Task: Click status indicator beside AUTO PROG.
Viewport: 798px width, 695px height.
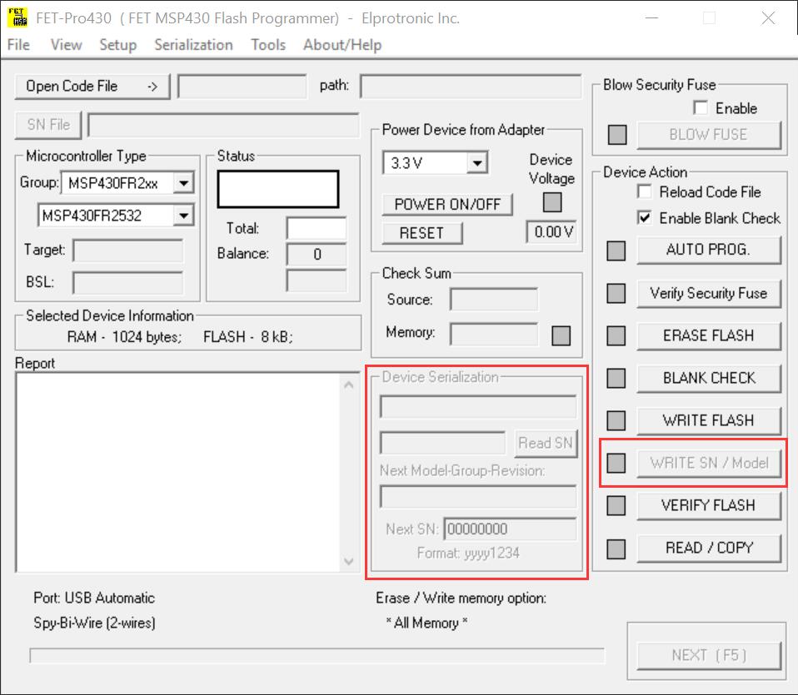Action: (616, 251)
